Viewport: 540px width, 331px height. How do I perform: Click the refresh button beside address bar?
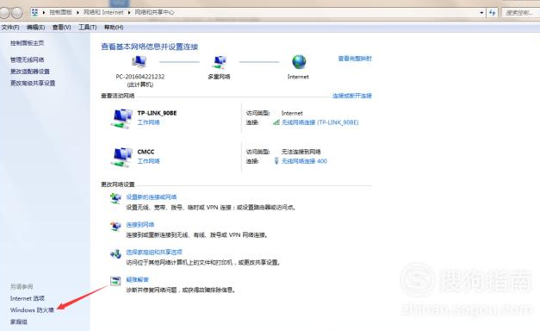tap(492, 13)
